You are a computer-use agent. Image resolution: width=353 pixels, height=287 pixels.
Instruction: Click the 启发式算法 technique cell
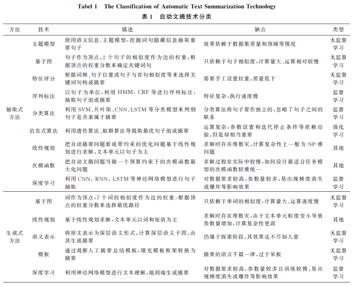(43, 131)
